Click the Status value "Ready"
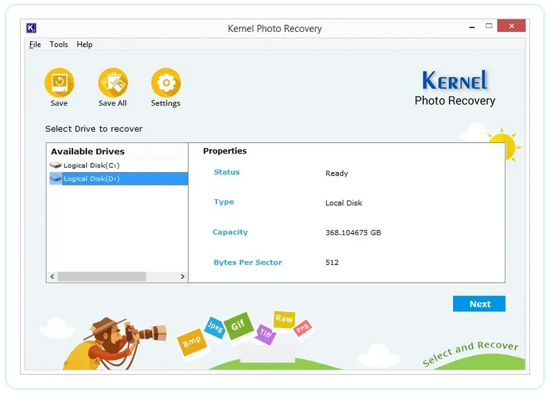 [x=337, y=173]
